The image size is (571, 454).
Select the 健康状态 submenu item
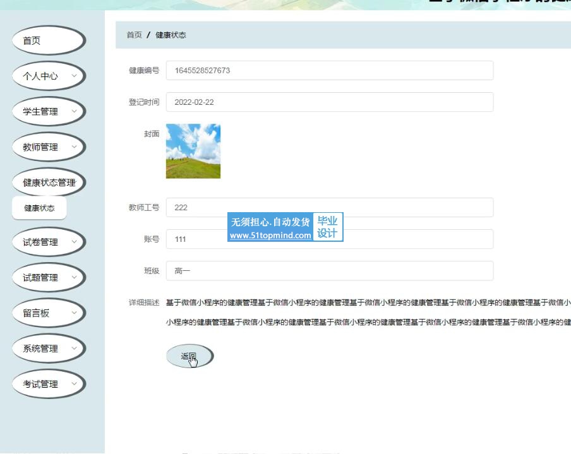point(39,208)
